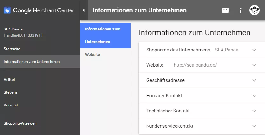This screenshot has height=135, width=265.
Task: Click the Händler-ID 113331911 text
Action: pos(23,35)
